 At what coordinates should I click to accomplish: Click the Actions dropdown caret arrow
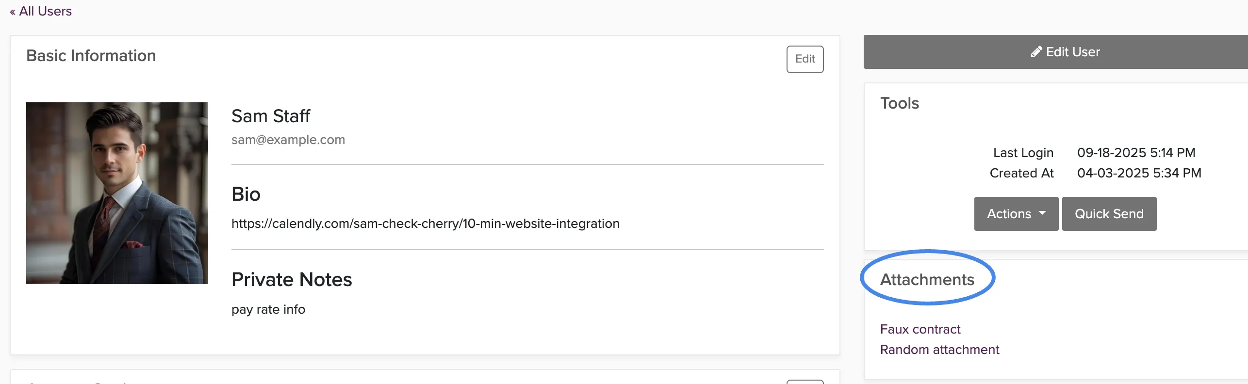[1042, 213]
